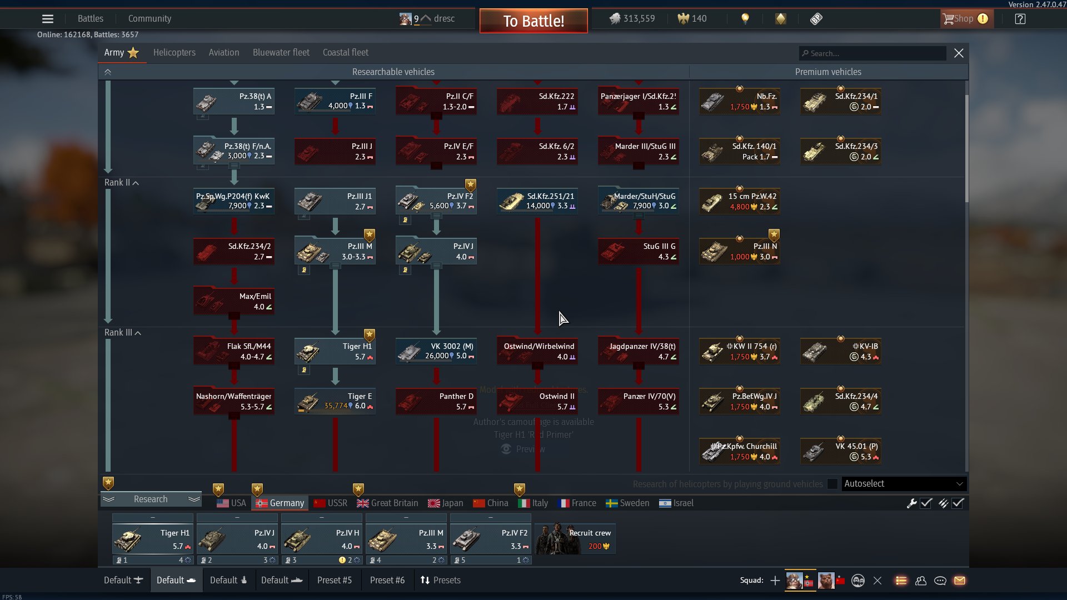Switch to the Aviation tab
This screenshot has width=1067, height=600.
pos(224,53)
